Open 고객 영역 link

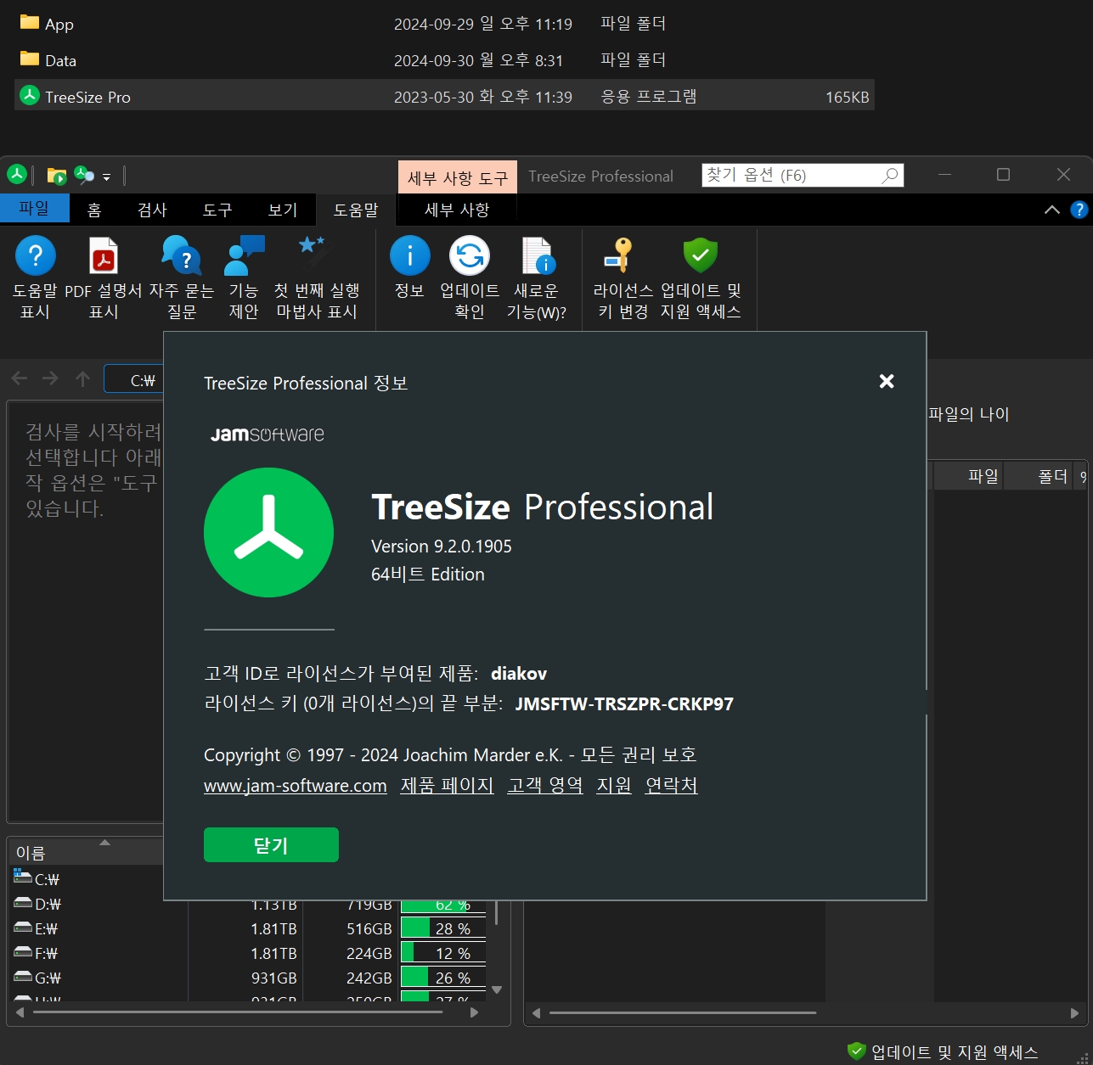[x=545, y=786]
